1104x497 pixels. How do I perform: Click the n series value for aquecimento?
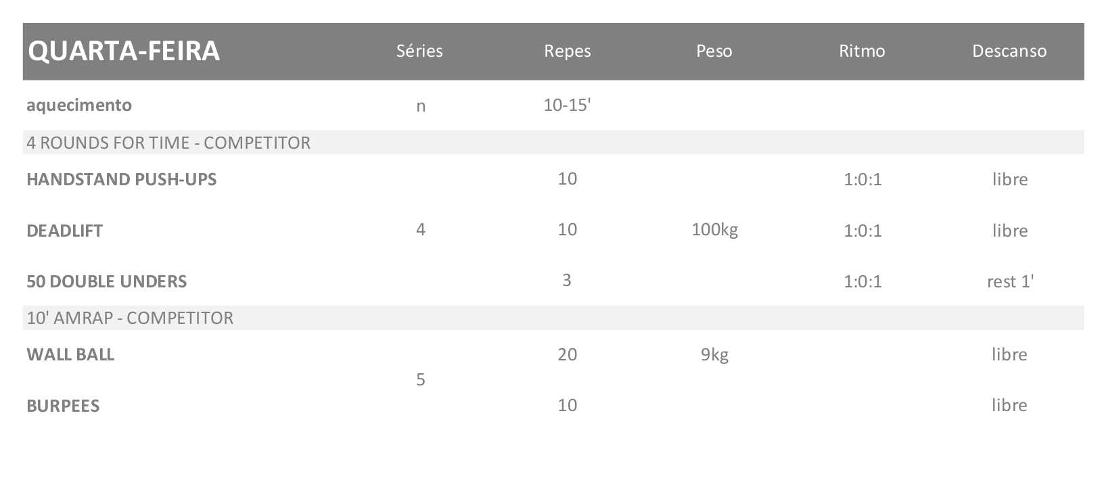coord(420,106)
